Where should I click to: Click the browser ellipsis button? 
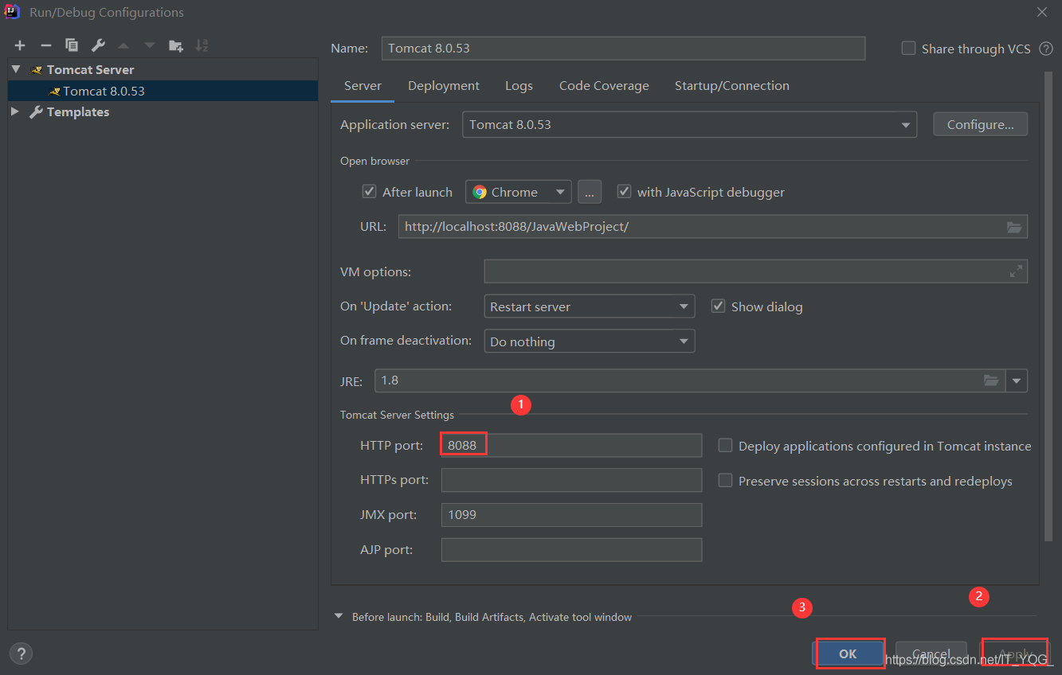pos(590,192)
